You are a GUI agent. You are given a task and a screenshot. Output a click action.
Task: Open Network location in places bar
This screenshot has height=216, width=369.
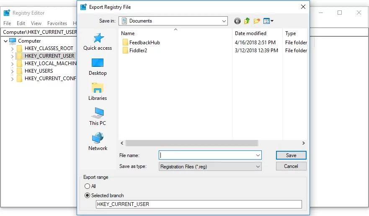coord(98,142)
